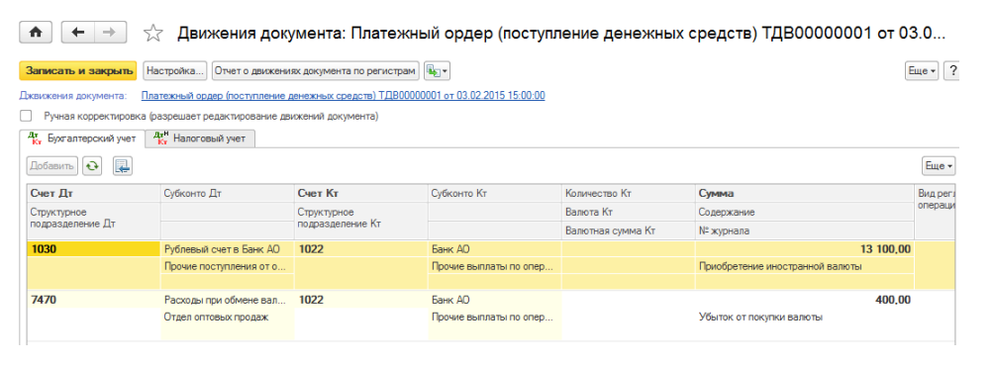The width and height of the screenshot is (994, 366).
Task: Switch to Налоговый учет tab
Action: (200, 138)
